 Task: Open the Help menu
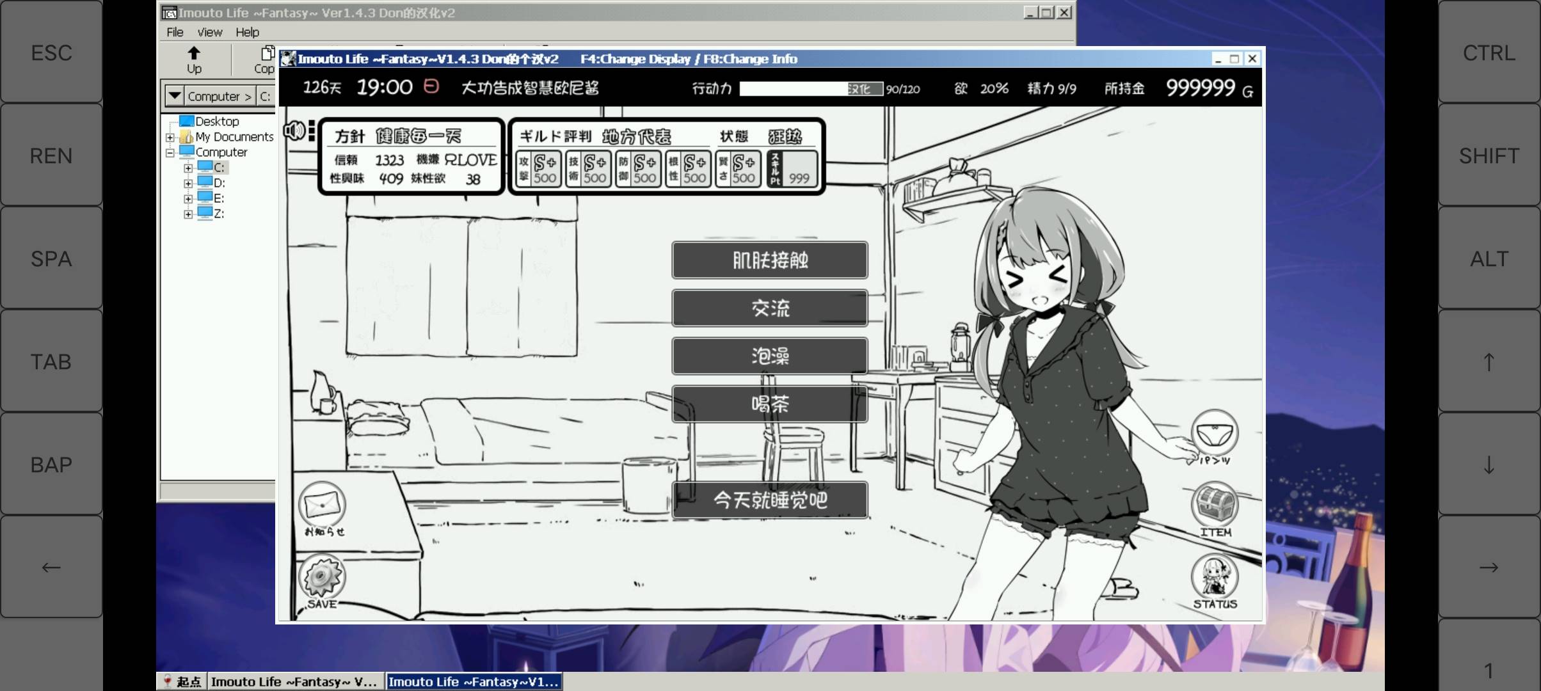246,31
